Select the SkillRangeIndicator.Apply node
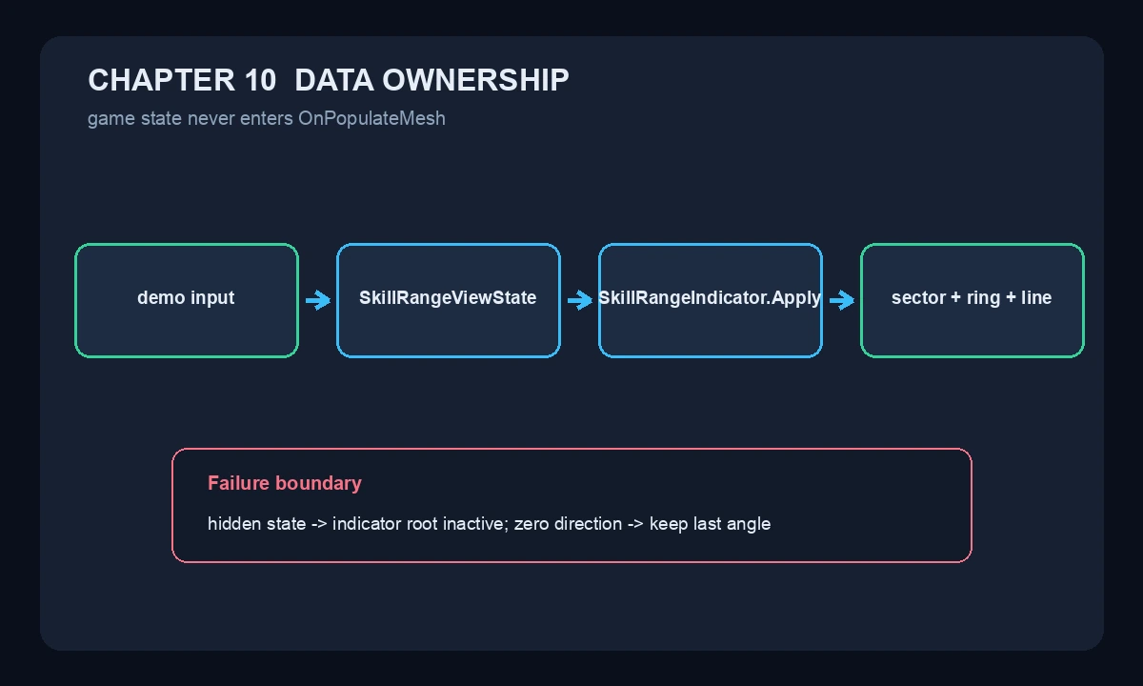Viewport: 1143px width, 686px height. [x=711, y=301]
